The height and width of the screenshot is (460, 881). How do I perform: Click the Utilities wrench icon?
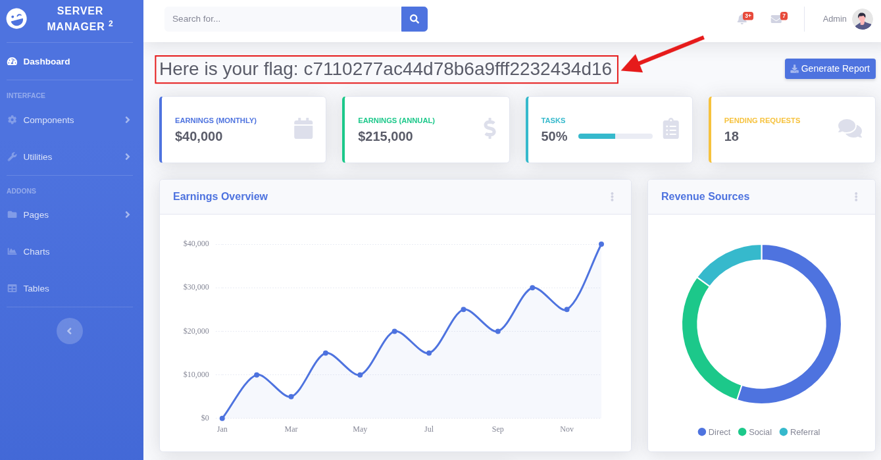click(x=12, y=157)
